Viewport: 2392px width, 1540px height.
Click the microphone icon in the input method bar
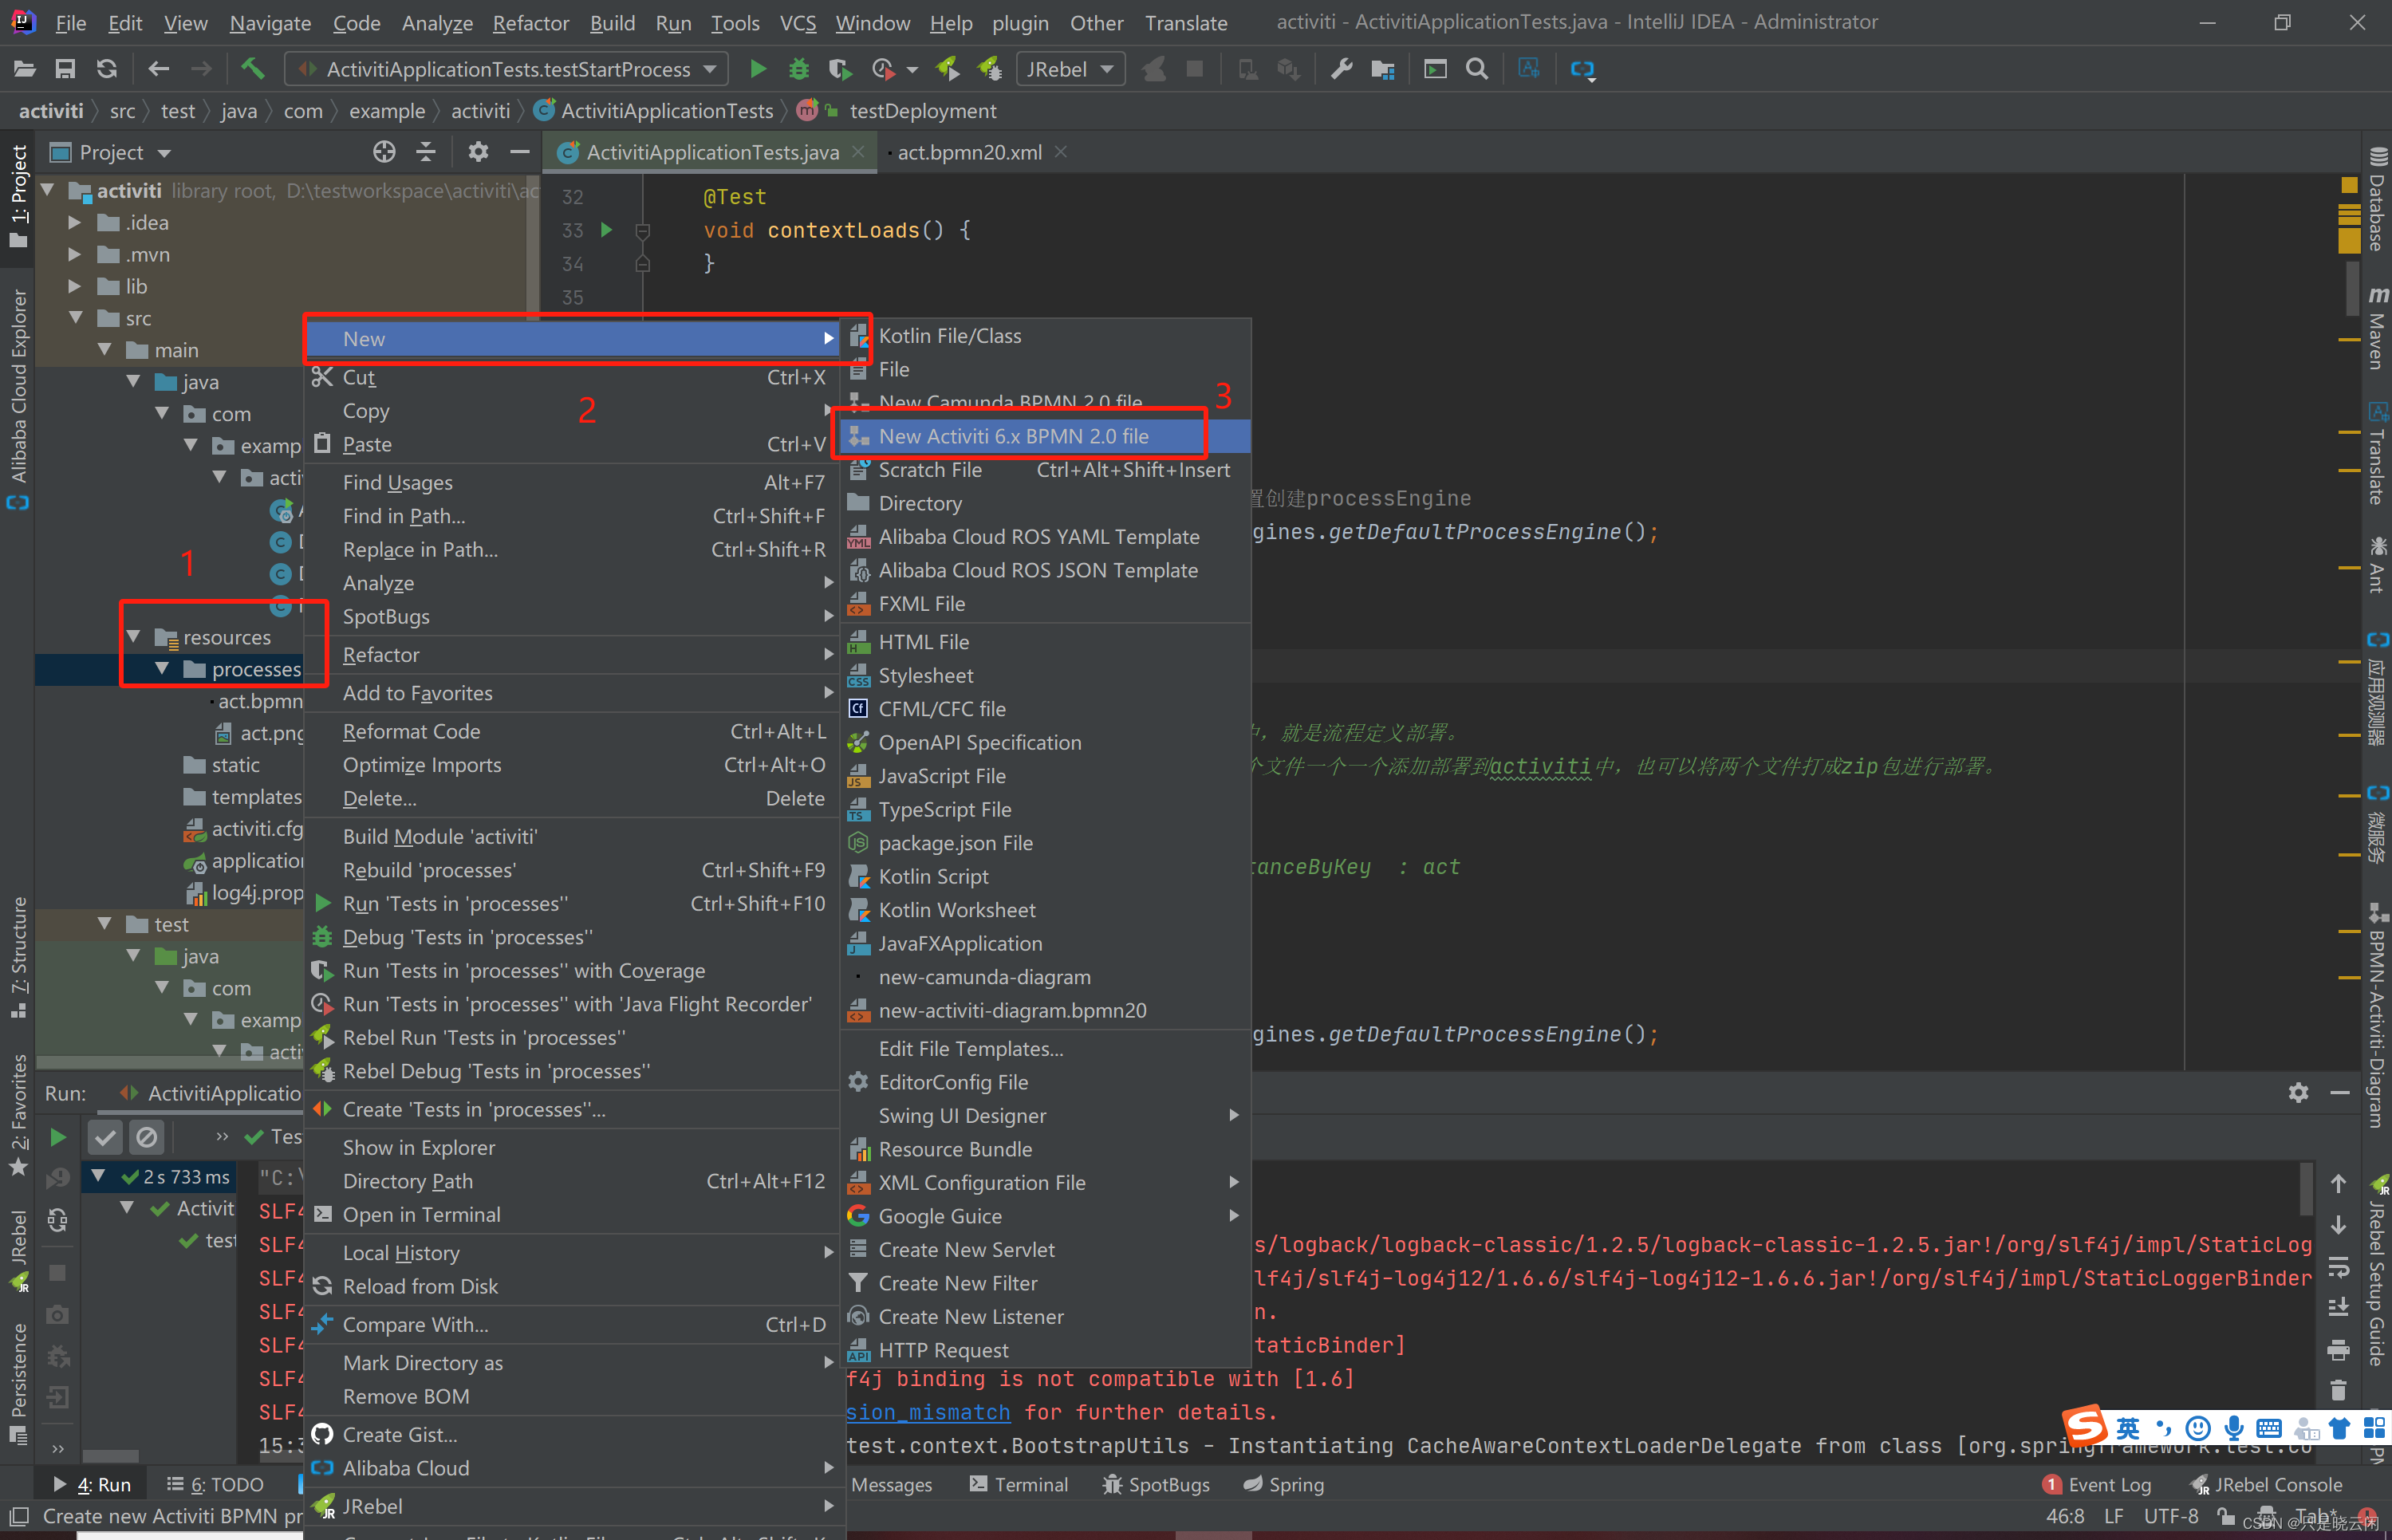coord(2233,1428)
